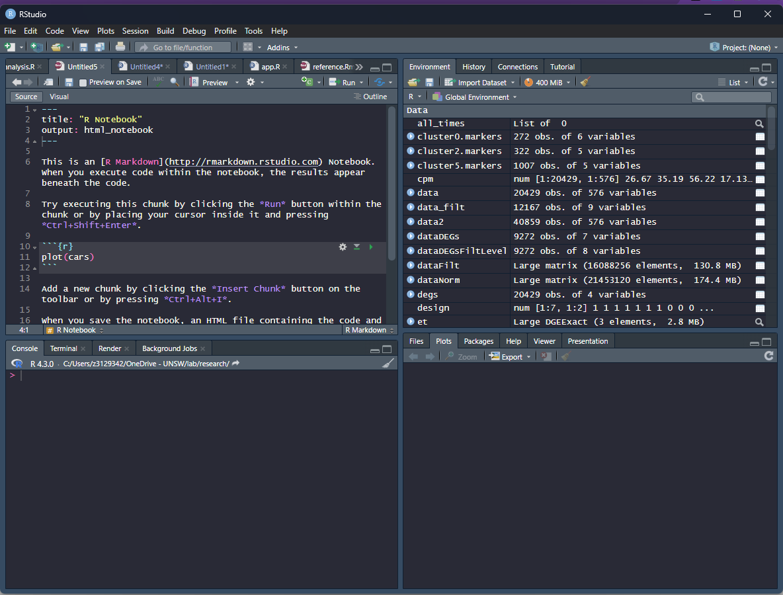Open the chunk options gear icon
This screenshot has width=783, height=595.
click(x=343, y=247)
